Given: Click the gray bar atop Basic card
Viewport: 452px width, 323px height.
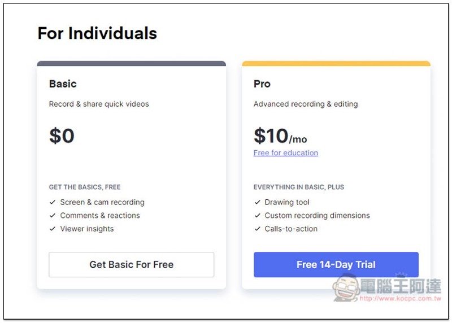Looking at the screenshot, I should 131,64.
